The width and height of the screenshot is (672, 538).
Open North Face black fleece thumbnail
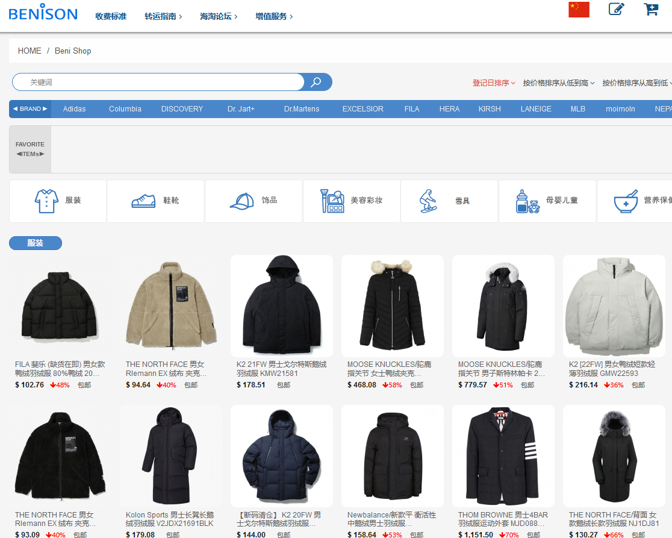coord(60,456)
